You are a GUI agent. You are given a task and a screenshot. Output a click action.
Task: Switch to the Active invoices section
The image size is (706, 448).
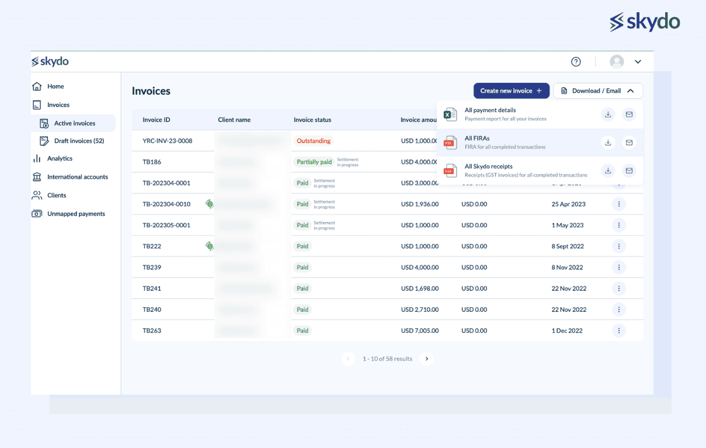73,123
